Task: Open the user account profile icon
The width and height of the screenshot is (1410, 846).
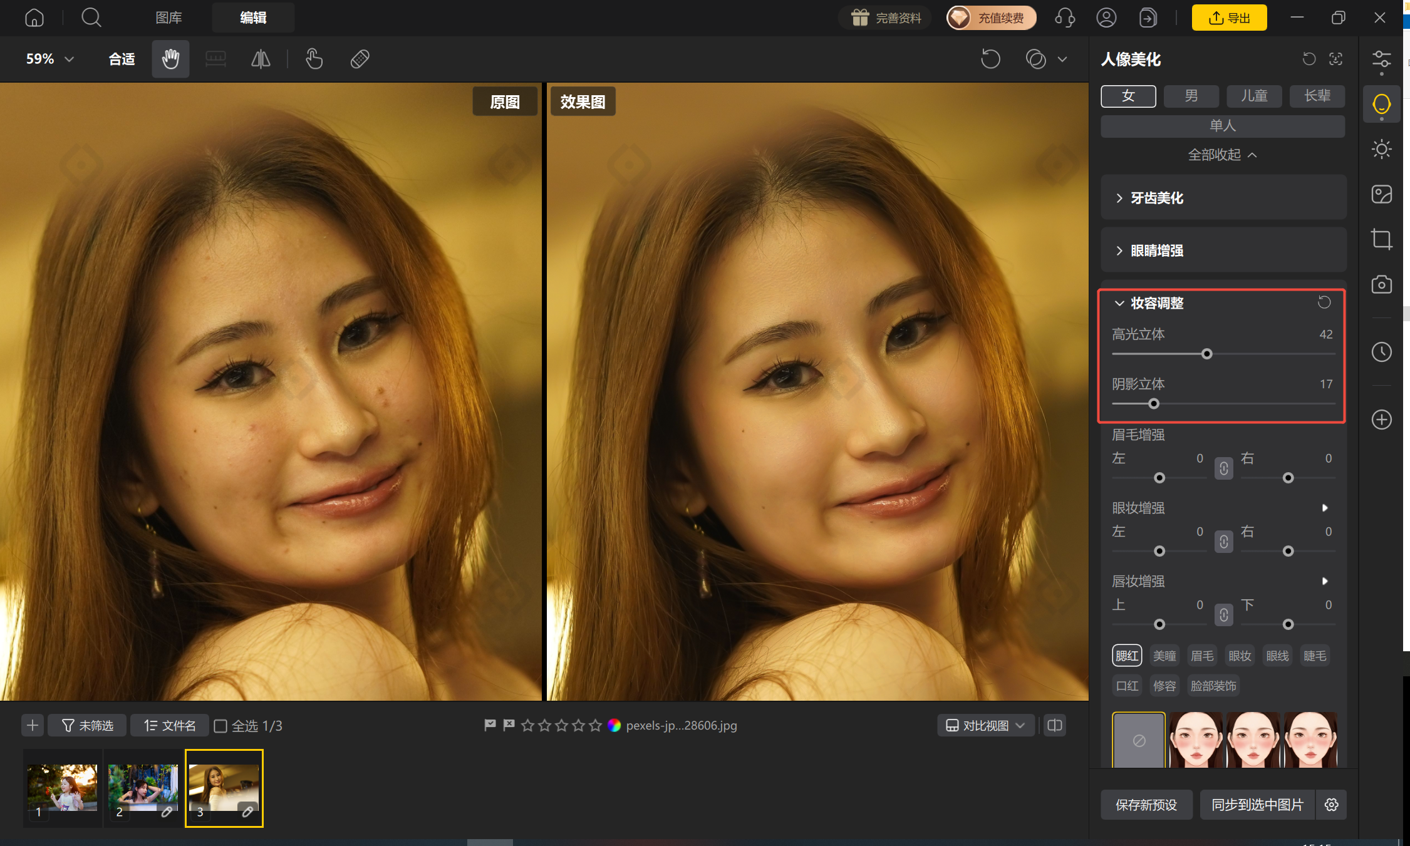Action: coord(1106,18)
